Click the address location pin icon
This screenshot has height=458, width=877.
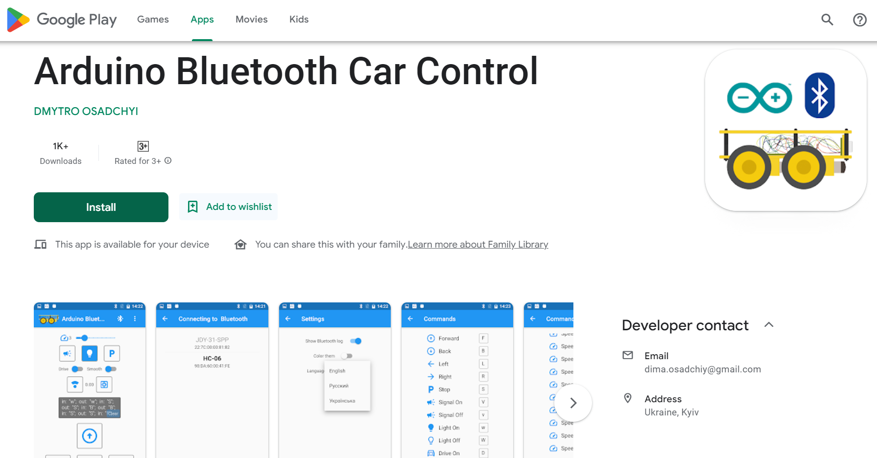(628, 398)
